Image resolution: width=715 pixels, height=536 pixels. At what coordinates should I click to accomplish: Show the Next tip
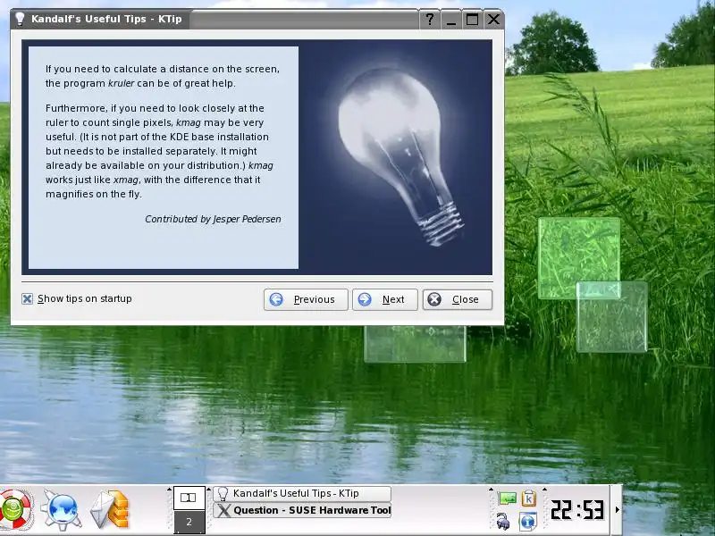[x=384, y=299]
